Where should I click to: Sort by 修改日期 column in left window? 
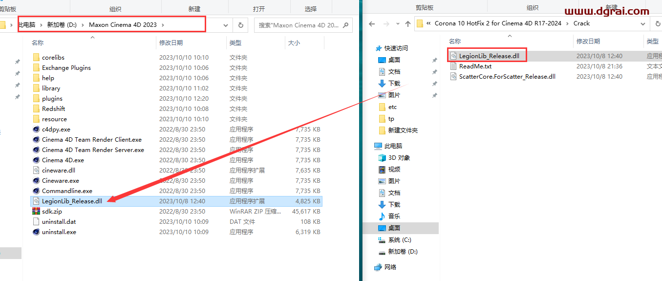click(171, 43)
